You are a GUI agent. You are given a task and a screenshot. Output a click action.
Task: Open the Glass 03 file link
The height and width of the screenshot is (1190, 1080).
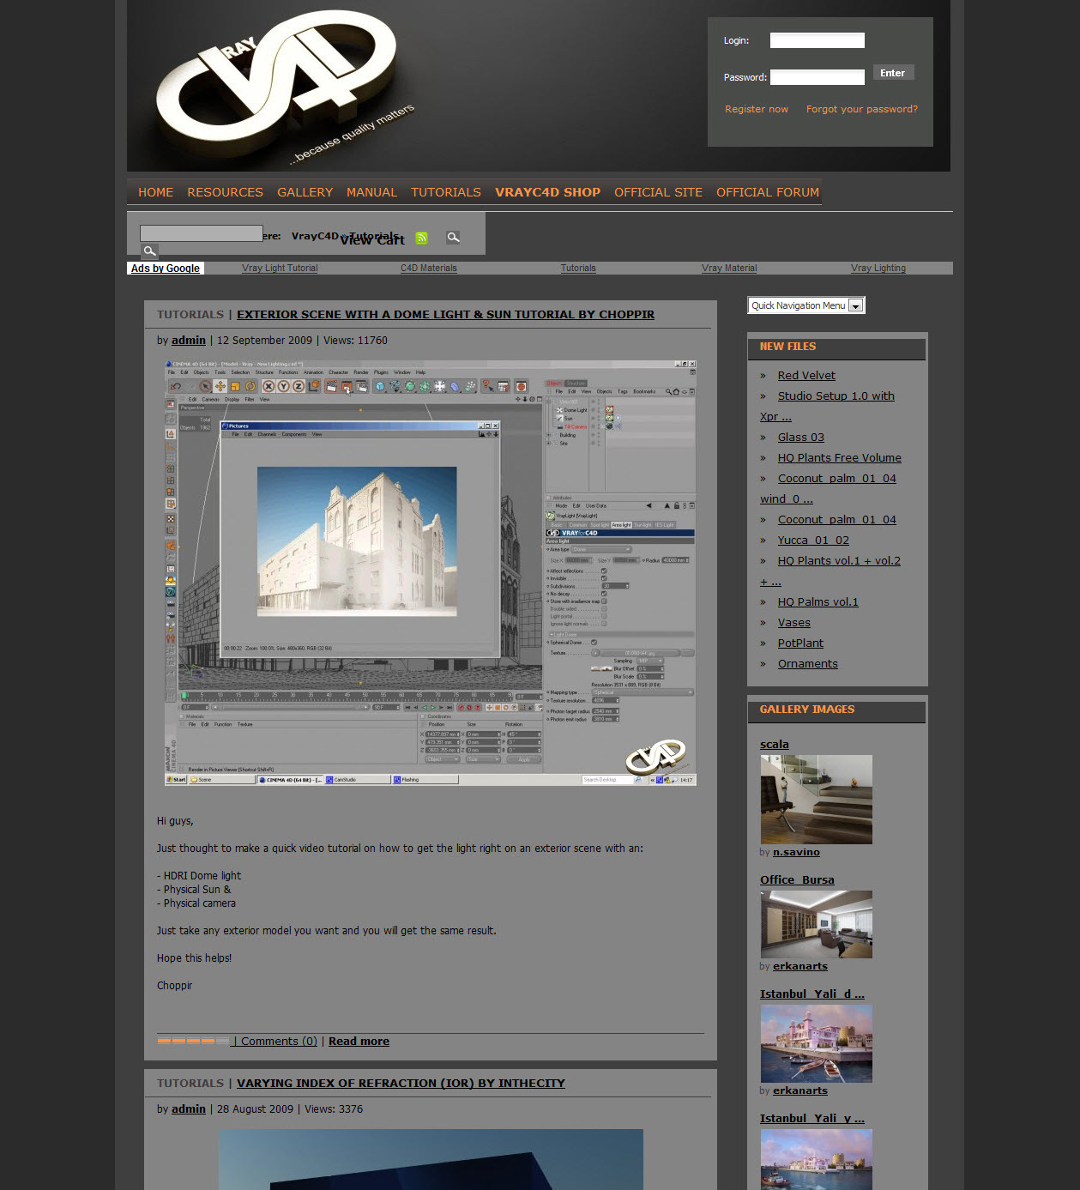tap(801, 438)
